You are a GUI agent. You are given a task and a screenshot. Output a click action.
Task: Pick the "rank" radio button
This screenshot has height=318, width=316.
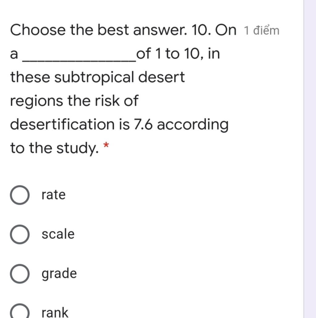click(20, 311)
